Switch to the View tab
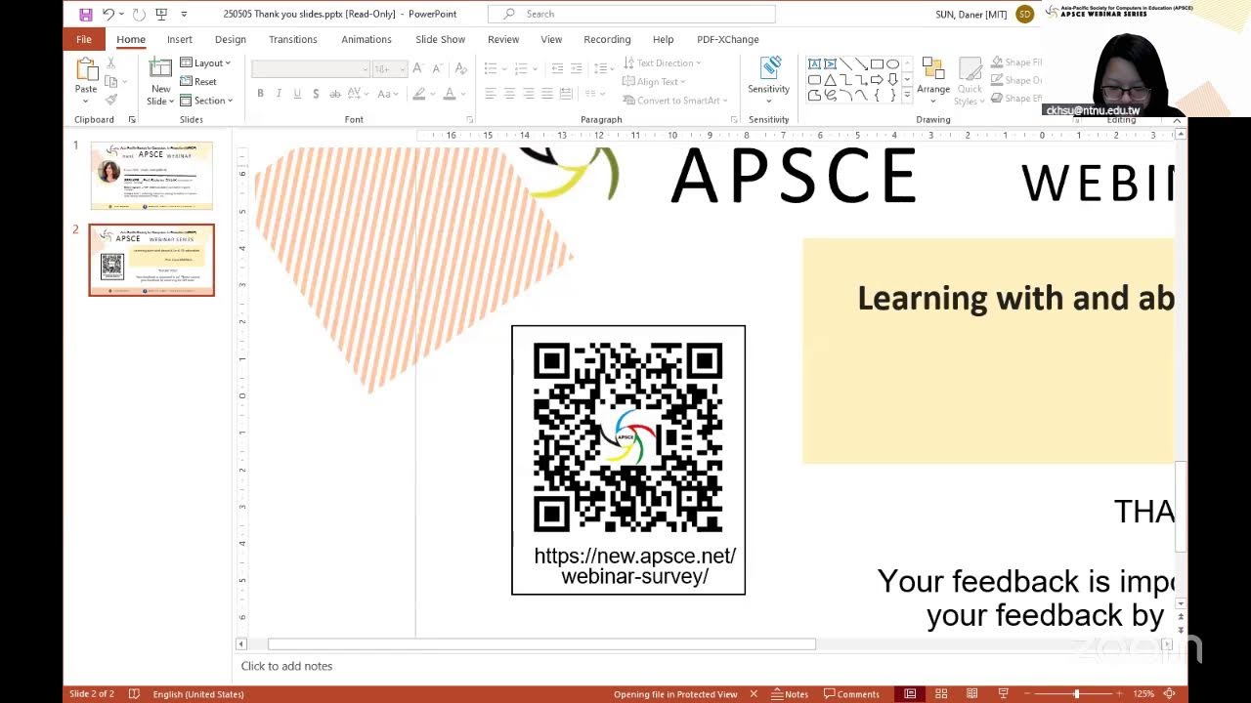Viewport: 1251px width, 703px height. tap(551, 39)
